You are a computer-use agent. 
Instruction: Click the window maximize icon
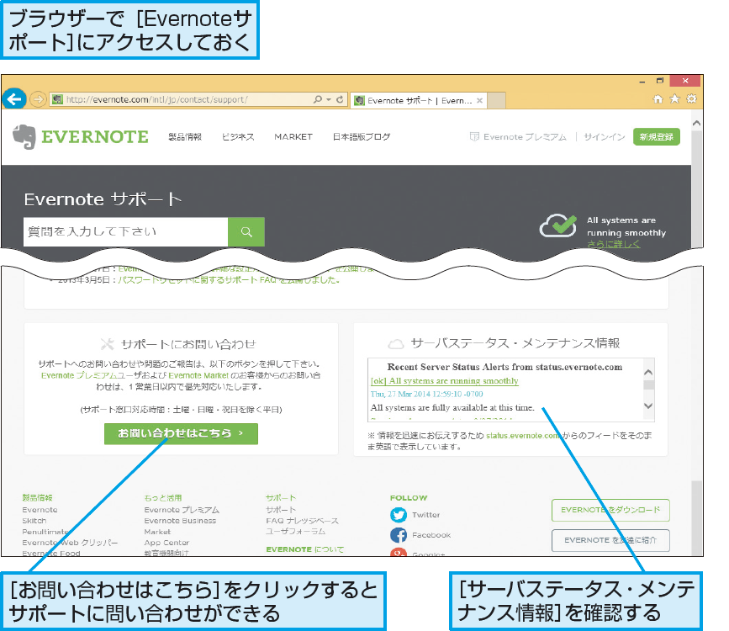point(660,81)
